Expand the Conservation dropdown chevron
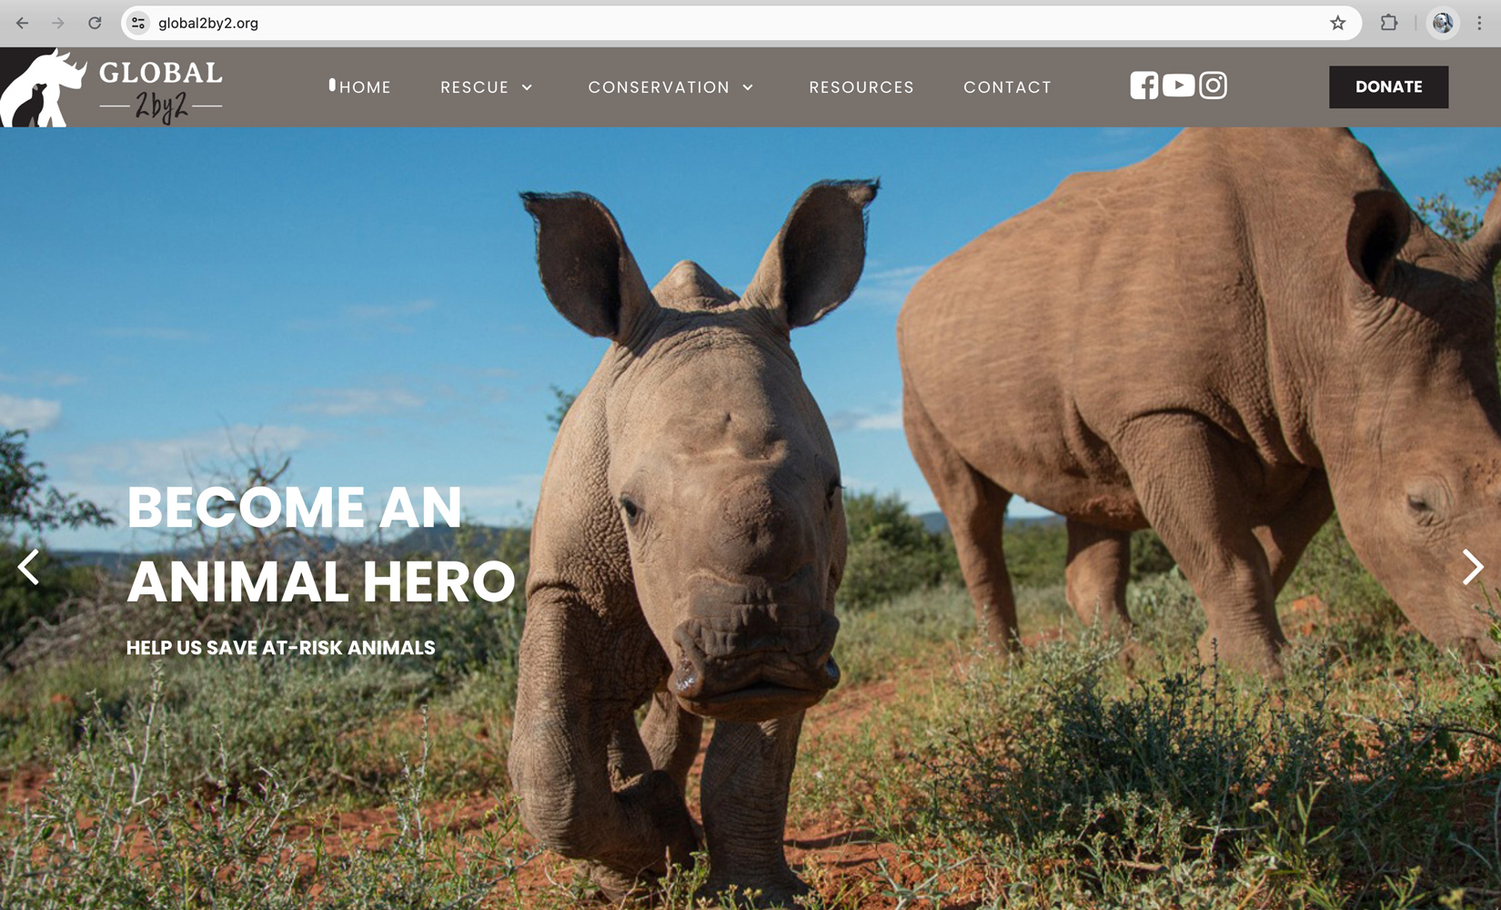Viewport: 1501px width, 910px height. pyautogui.click(x=748, y=87)
